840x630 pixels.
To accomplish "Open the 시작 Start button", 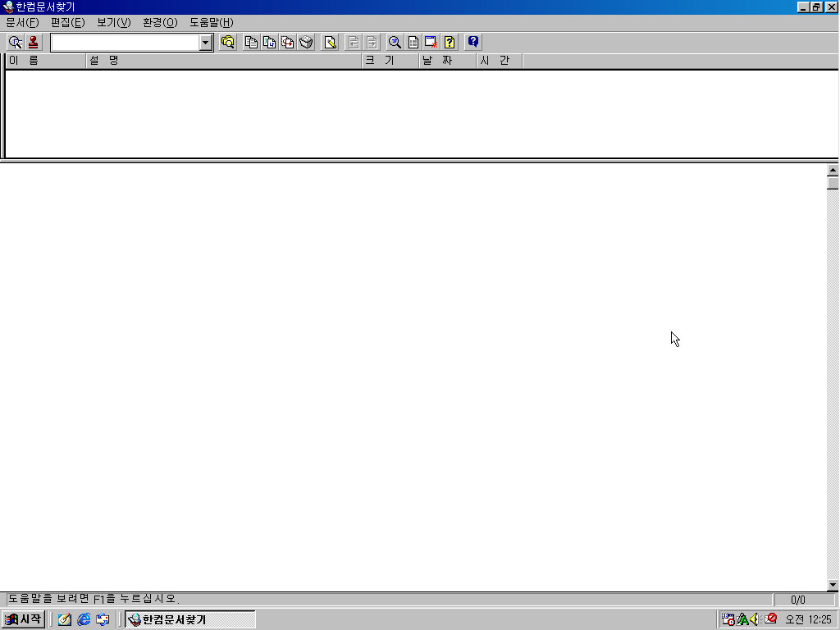I will tap(23, 619).
